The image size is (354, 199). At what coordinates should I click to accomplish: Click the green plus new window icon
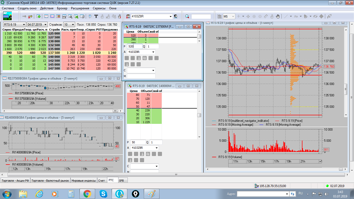point(39,16)
